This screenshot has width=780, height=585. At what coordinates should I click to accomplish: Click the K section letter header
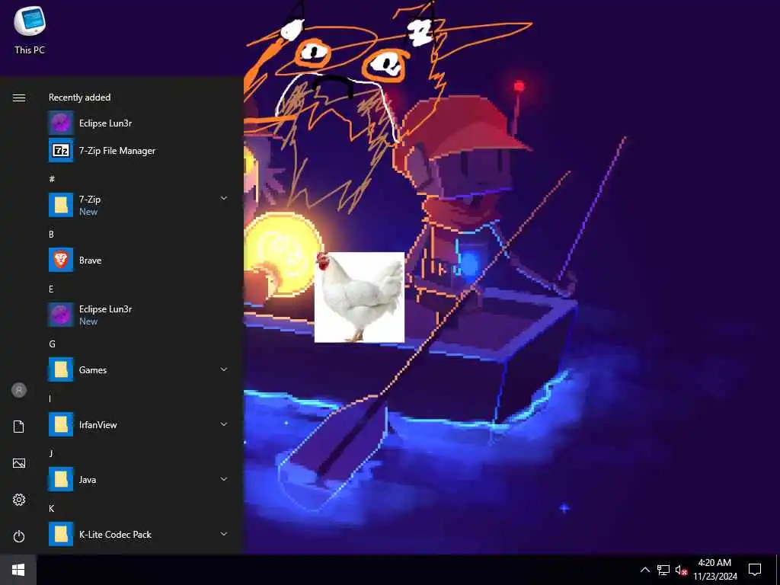pos(51,508)
